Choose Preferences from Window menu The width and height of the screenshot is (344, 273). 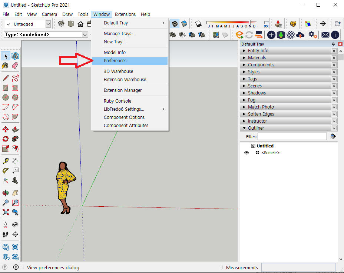point(130,61)
